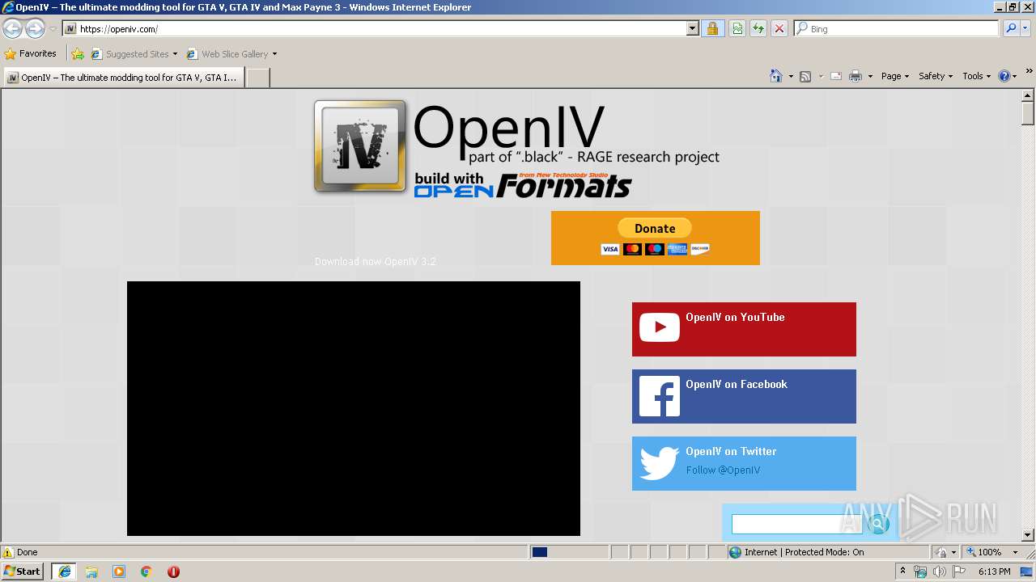Open a new blank tab
The width and height of the screenshot is (1036, 582).
(257, 78)
